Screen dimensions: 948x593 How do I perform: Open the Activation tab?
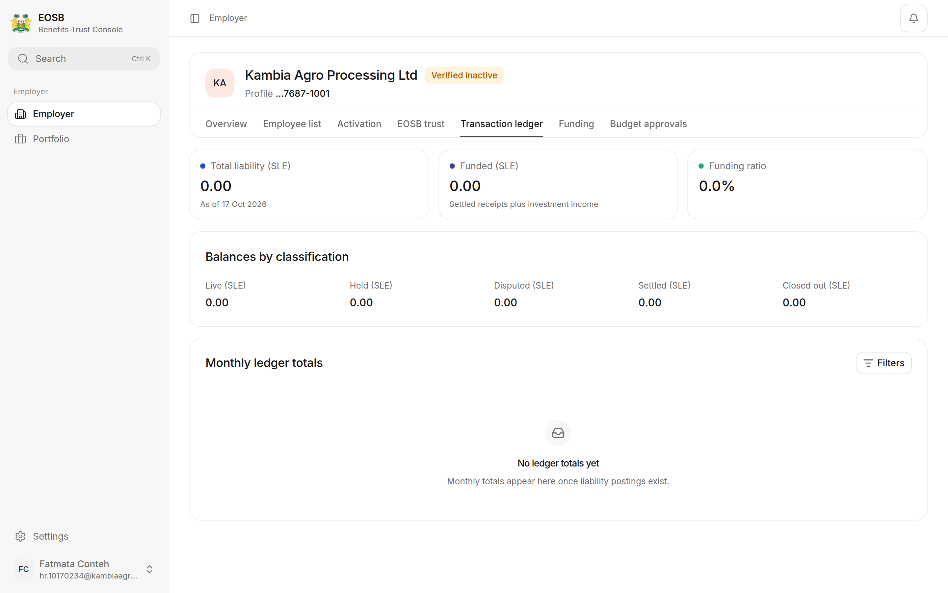click(359, 124)
